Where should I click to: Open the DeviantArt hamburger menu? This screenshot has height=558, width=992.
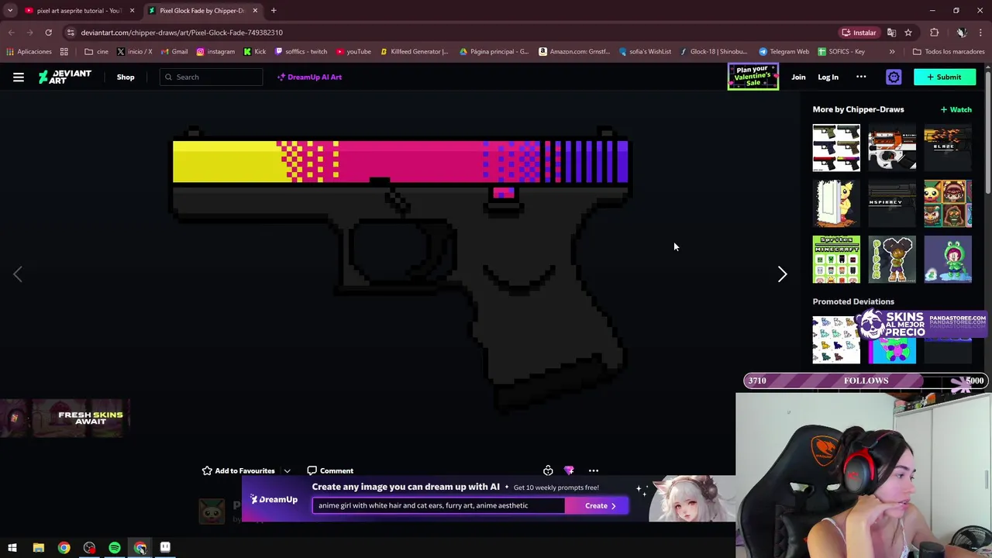click(19, 77)
